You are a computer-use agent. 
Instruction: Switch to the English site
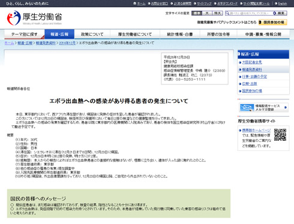pyautogui.click(x=283, y=4)
